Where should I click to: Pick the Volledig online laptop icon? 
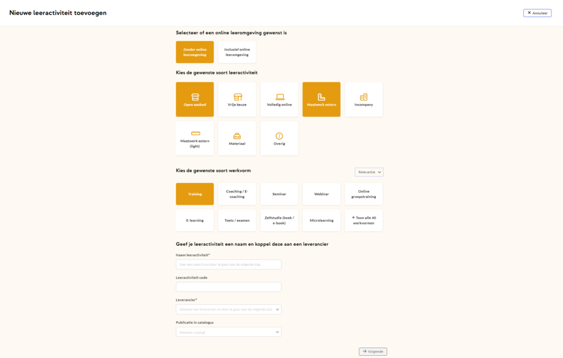(279, 97)
